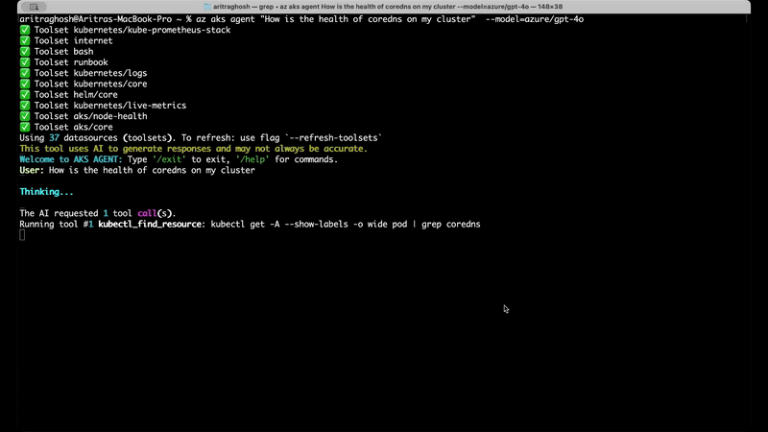Click 'kubectl_find_resource' tool name
The image size is (768, 432).
pos(150,224)
